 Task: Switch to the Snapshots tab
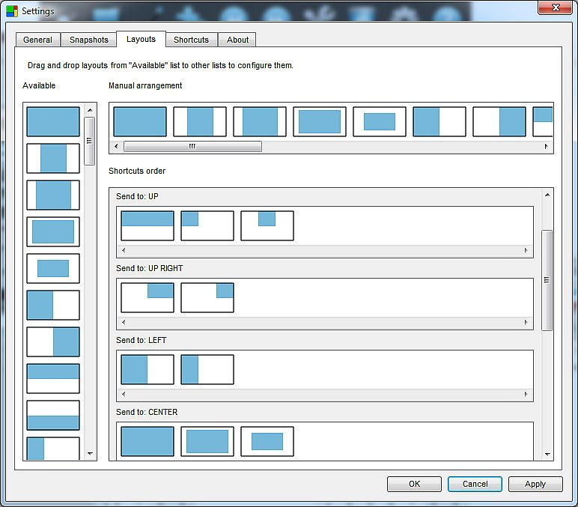point(89,40)
